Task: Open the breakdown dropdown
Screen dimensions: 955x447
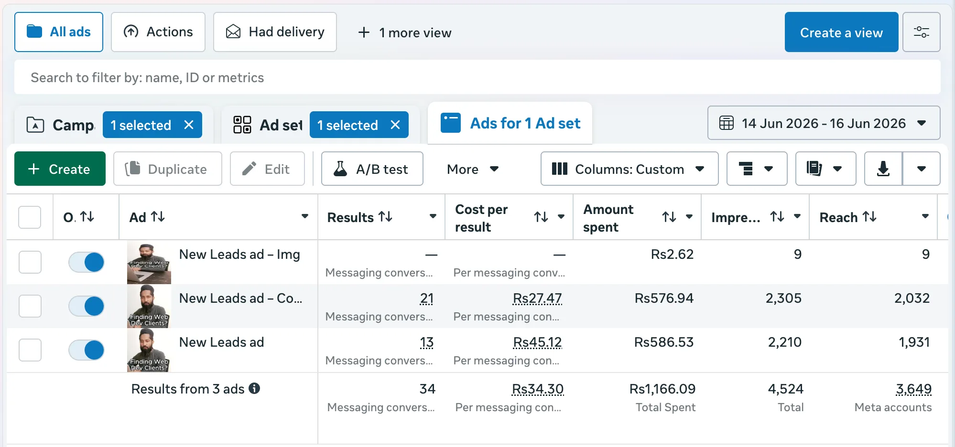Action: click(757, 169)
